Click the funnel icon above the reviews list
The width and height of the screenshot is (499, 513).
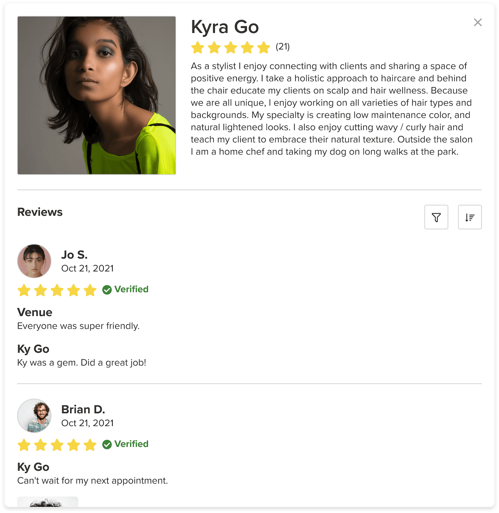pyautogui.click(x=436, y=217)
